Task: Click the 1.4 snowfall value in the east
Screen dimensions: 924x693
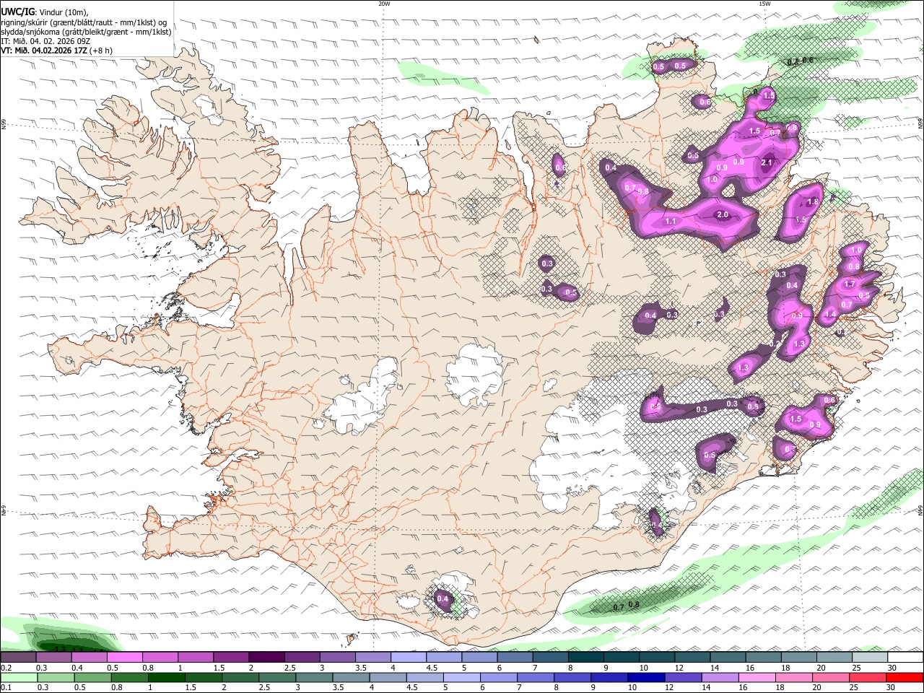Action: (830, 314)
